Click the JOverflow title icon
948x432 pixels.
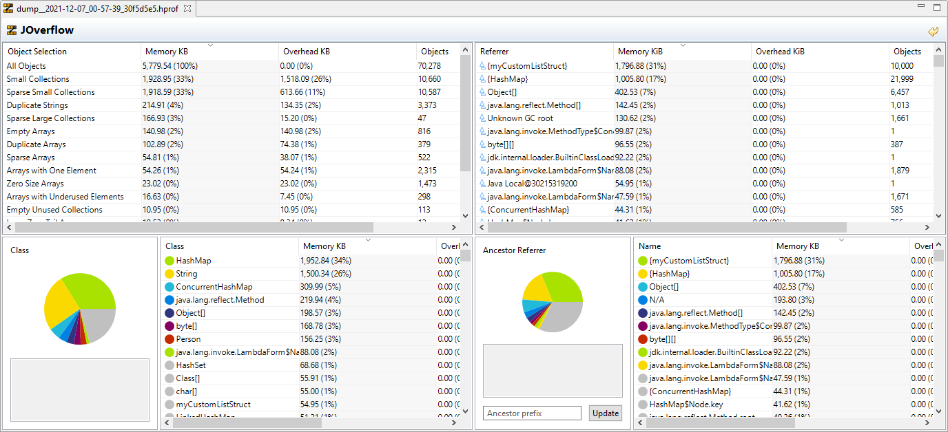pyautogui.click(x=12, y=30)
